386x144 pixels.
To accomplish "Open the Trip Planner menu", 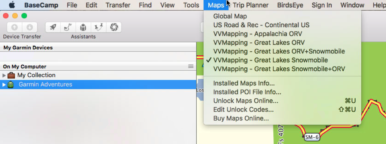I will point(251,5).
